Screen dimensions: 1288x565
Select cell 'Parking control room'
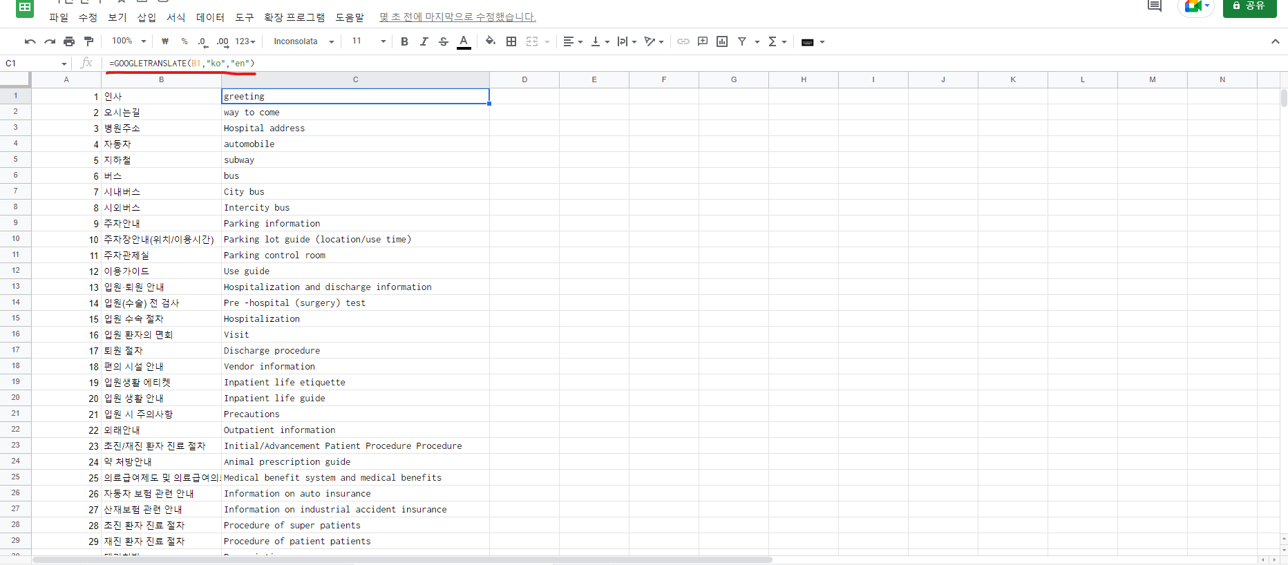(x=355, y=255)
